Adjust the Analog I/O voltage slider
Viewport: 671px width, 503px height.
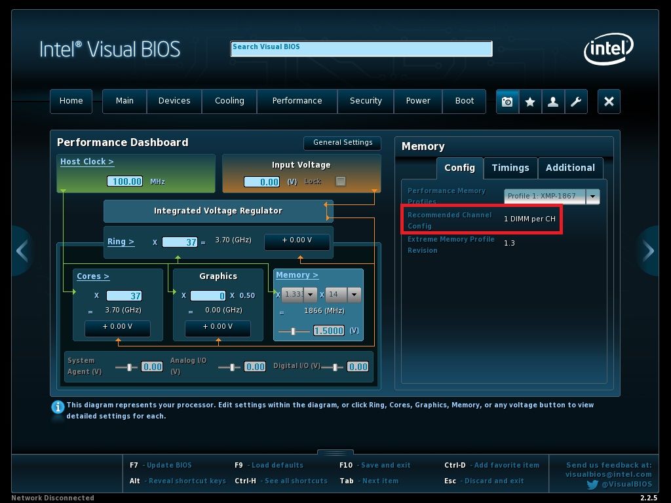[x=233, y=367]
